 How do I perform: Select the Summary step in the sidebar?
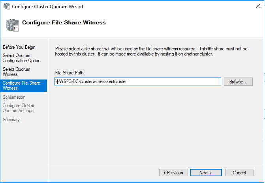coord(11,120)
